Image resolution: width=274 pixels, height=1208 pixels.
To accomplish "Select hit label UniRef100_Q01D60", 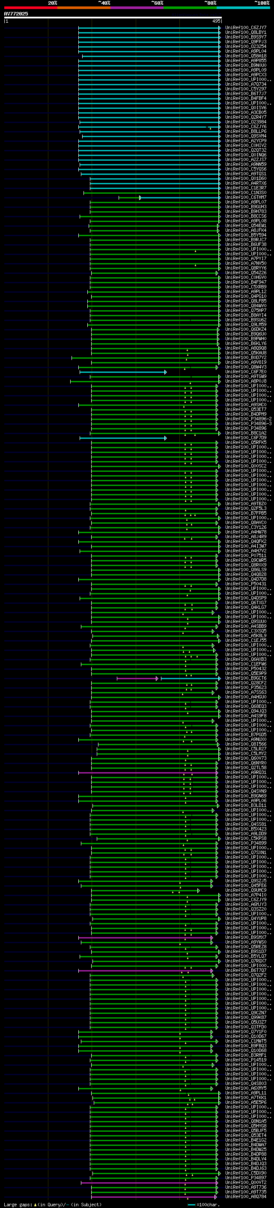I will click(x=246, y=179).
